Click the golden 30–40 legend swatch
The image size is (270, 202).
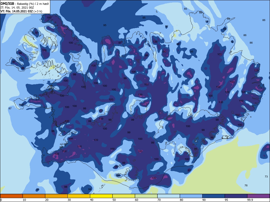pos(79,196)
